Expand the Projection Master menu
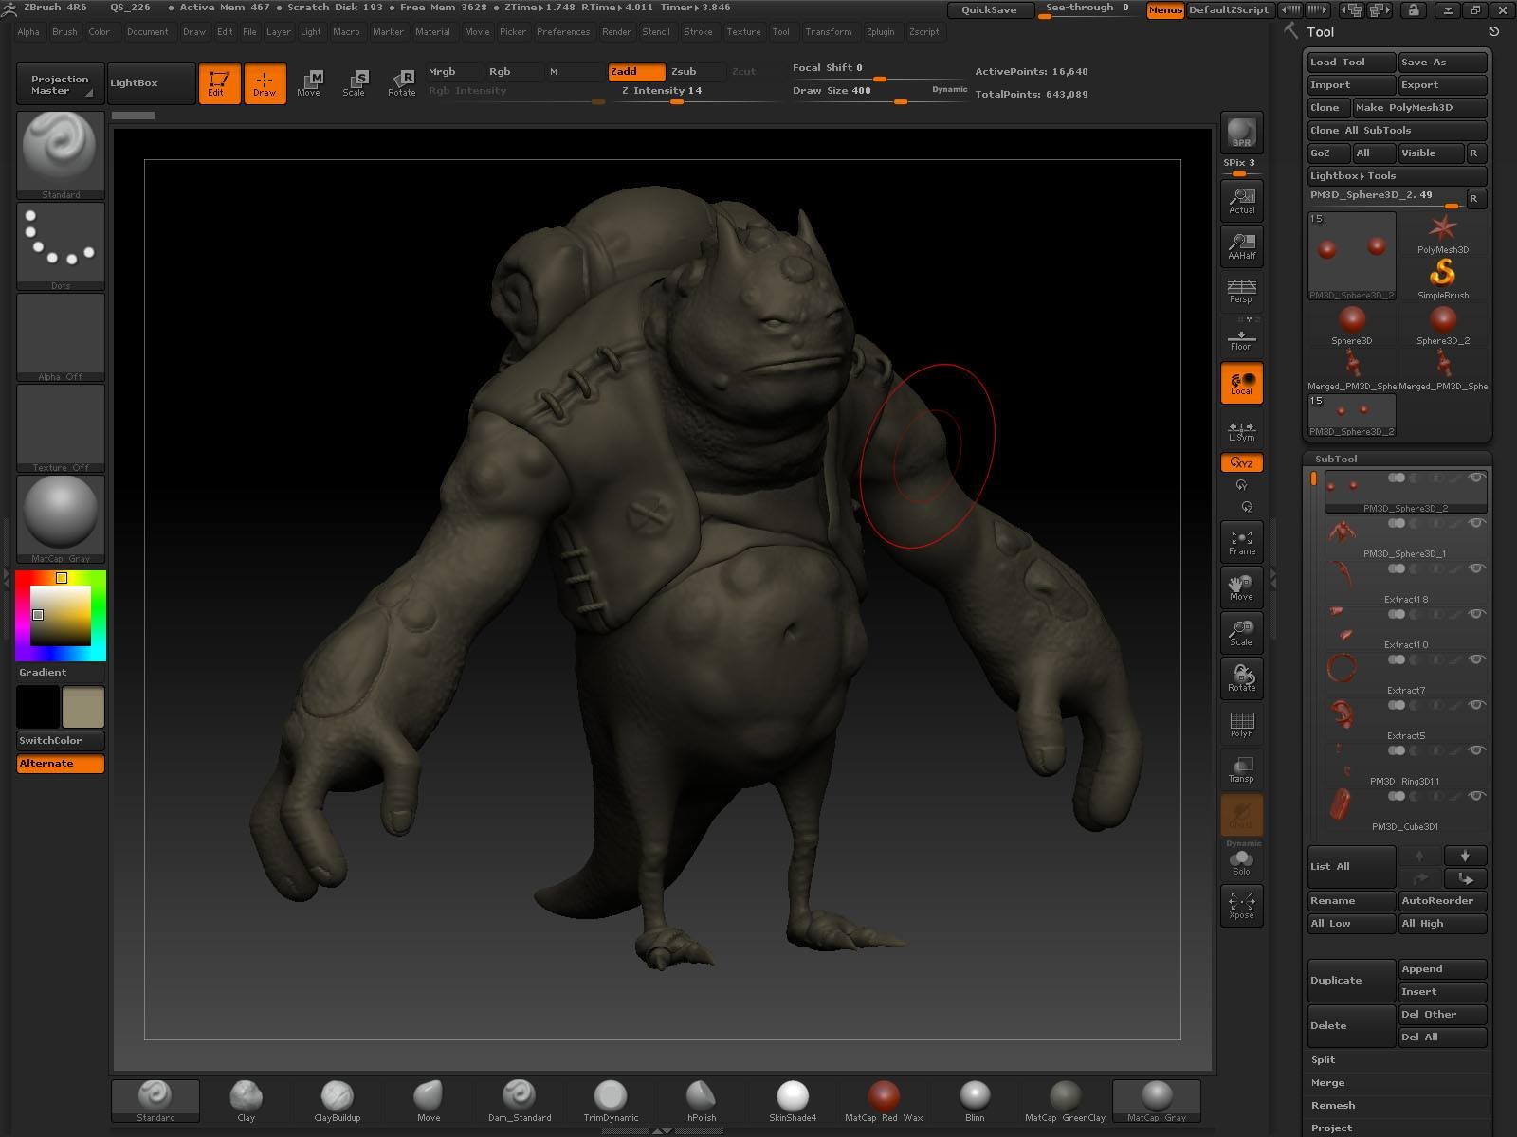Screen dimensions: 1517x1137 point(60,83)
